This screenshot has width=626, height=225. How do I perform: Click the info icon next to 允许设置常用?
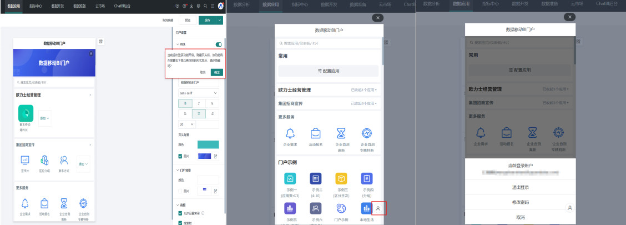point(203,213)
